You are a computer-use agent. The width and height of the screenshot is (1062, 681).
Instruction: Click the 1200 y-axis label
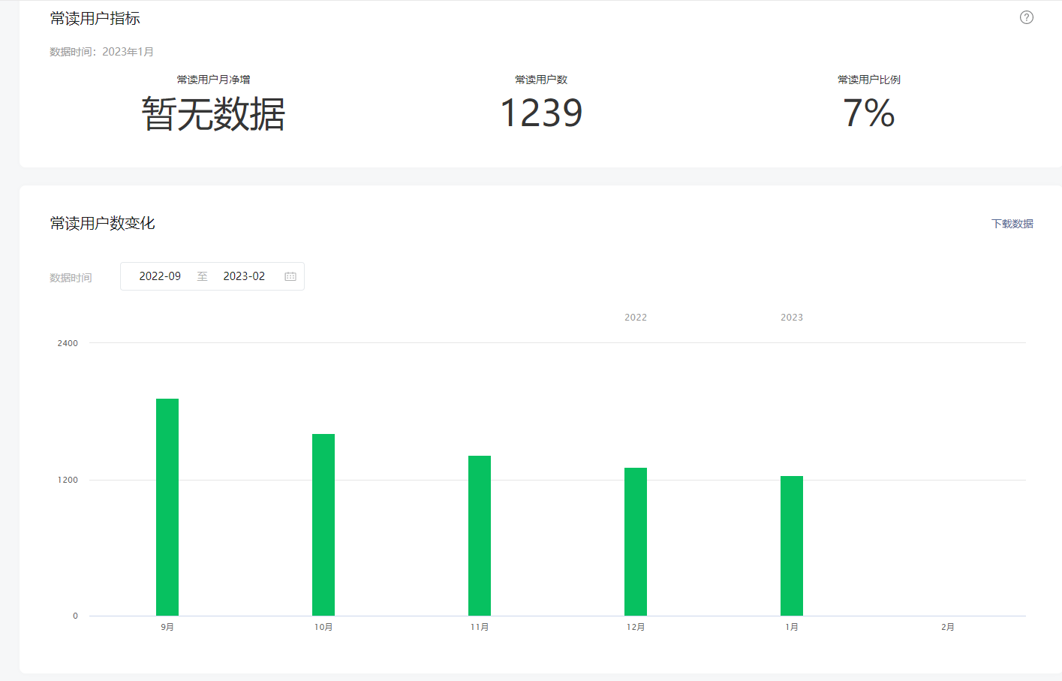[68, 480]
